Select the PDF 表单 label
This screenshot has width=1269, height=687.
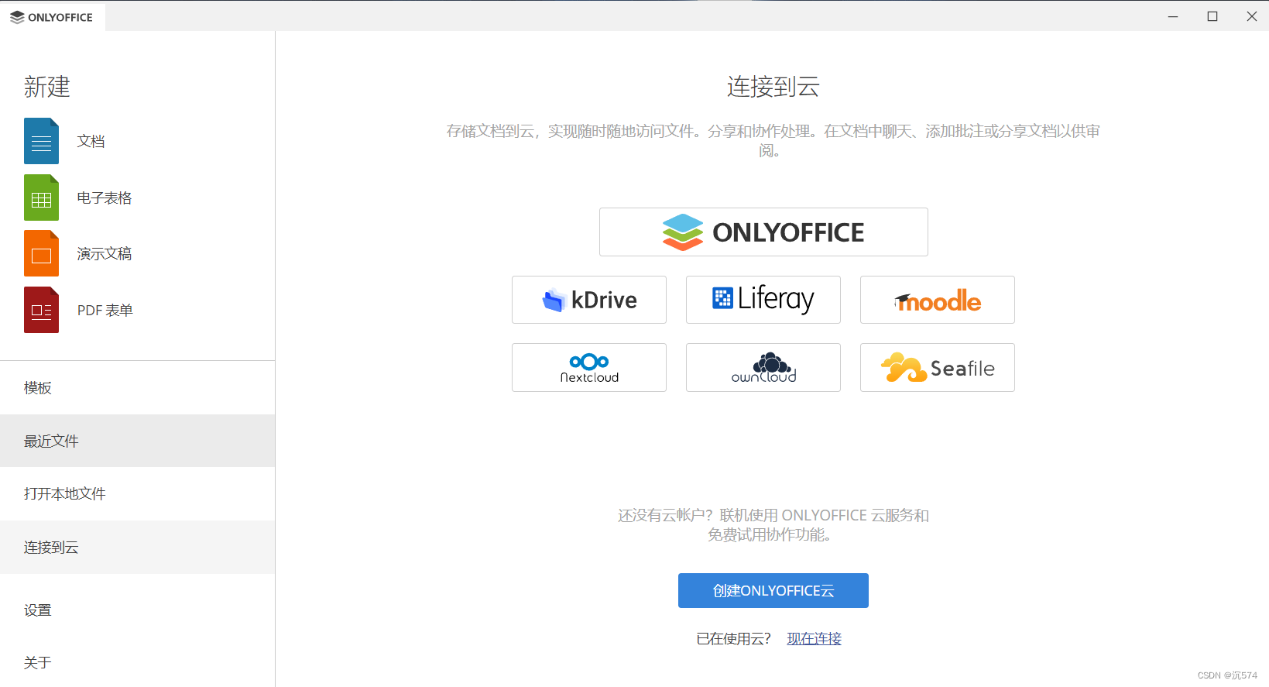105,310
